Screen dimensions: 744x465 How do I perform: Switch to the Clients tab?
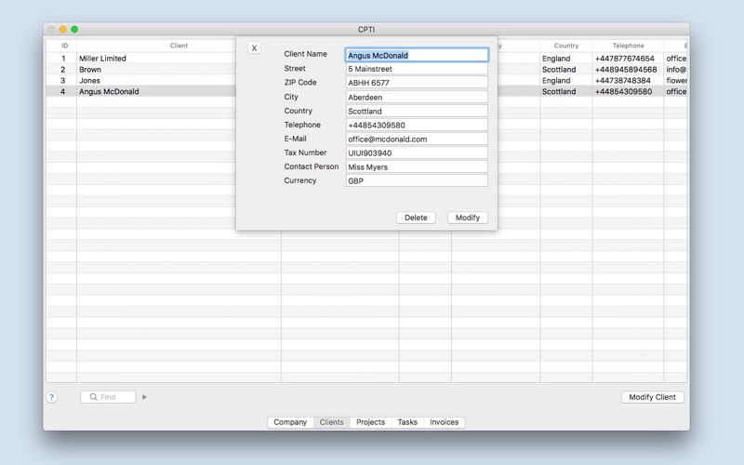[x=332, y=422]
